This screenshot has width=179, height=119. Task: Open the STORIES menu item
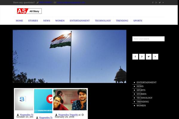33,21
